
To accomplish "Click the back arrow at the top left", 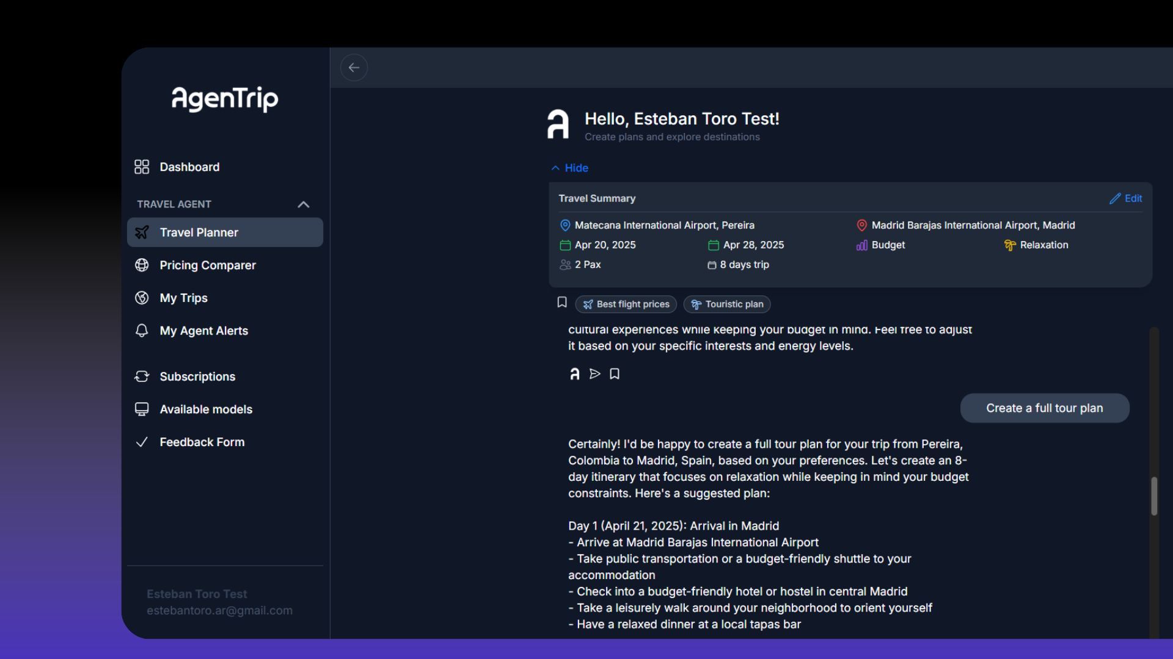I will pyautogui.click(x=354, y=67).
